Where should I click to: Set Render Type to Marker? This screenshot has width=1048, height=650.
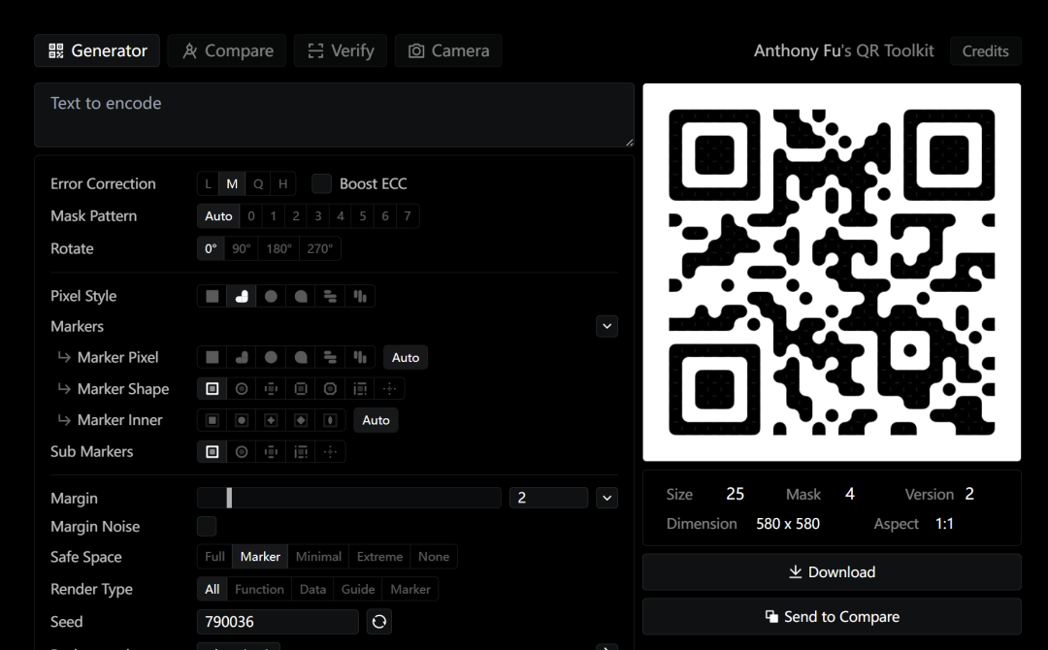tap(410, 589)
